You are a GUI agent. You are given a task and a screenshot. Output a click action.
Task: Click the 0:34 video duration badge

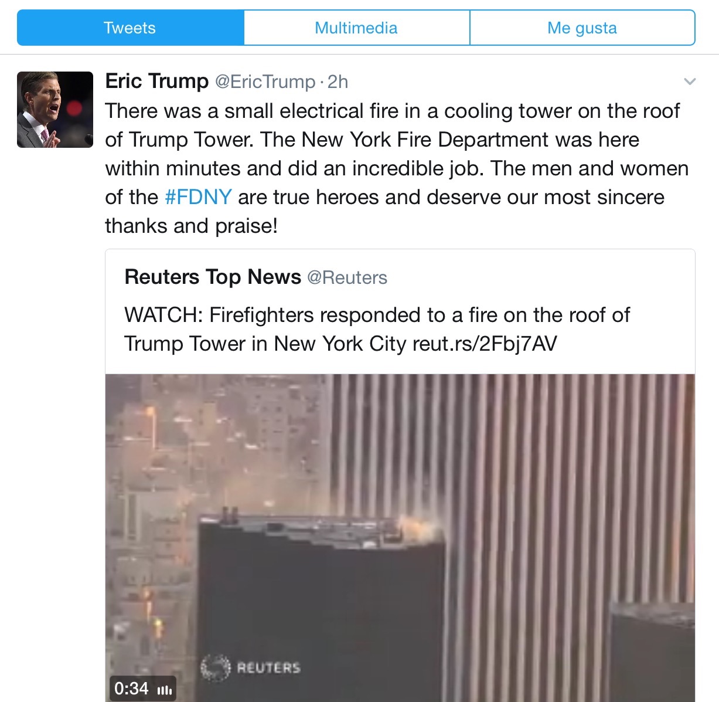(142, 688)
